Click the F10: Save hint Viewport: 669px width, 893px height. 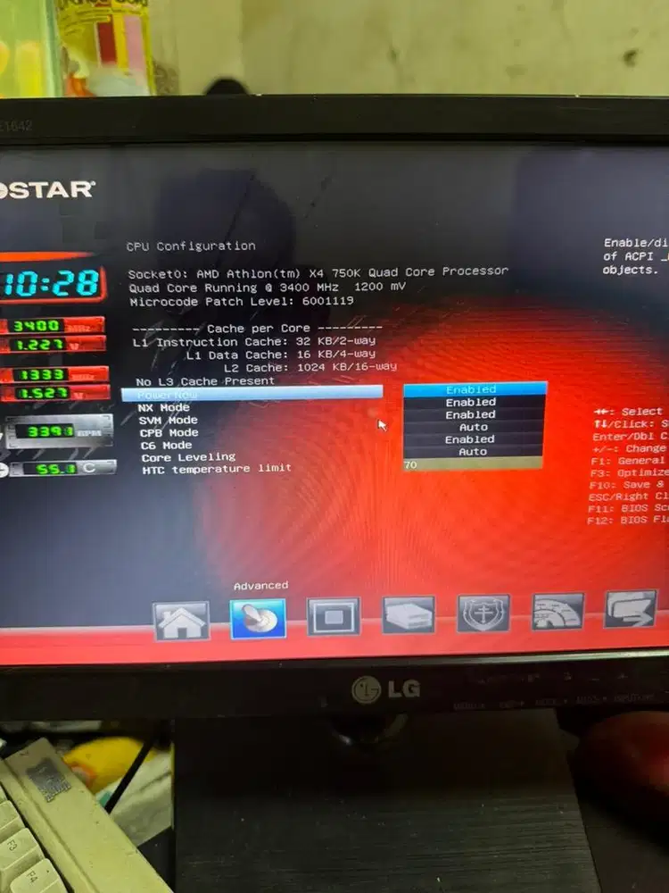tap(629, 485)
